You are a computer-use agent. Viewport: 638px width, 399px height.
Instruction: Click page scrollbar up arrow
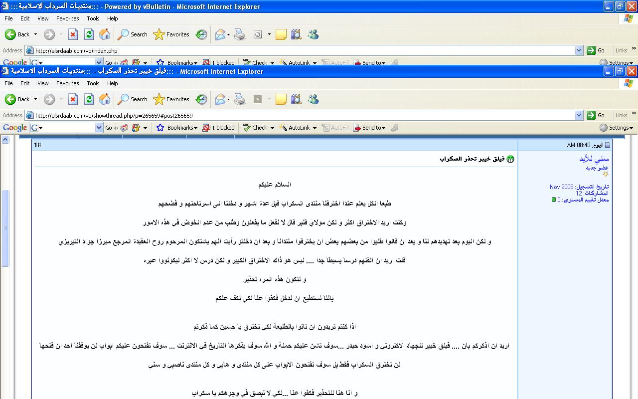pyautogui.click(x=5, y=140)
